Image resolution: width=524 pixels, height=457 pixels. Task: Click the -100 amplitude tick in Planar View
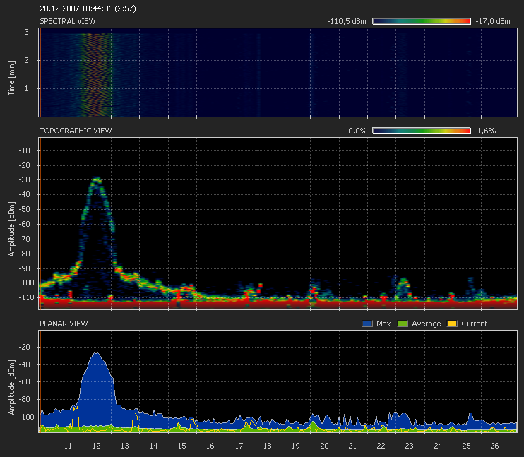click(26, 417)
